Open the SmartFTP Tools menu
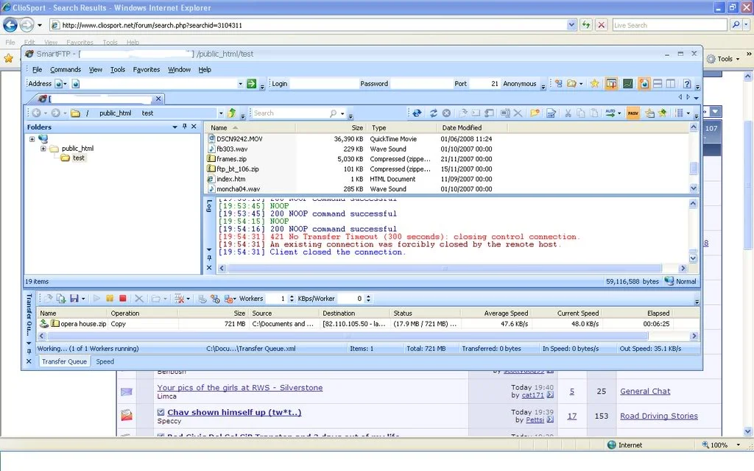The image size is (754, 471). (x=117, y=70)
